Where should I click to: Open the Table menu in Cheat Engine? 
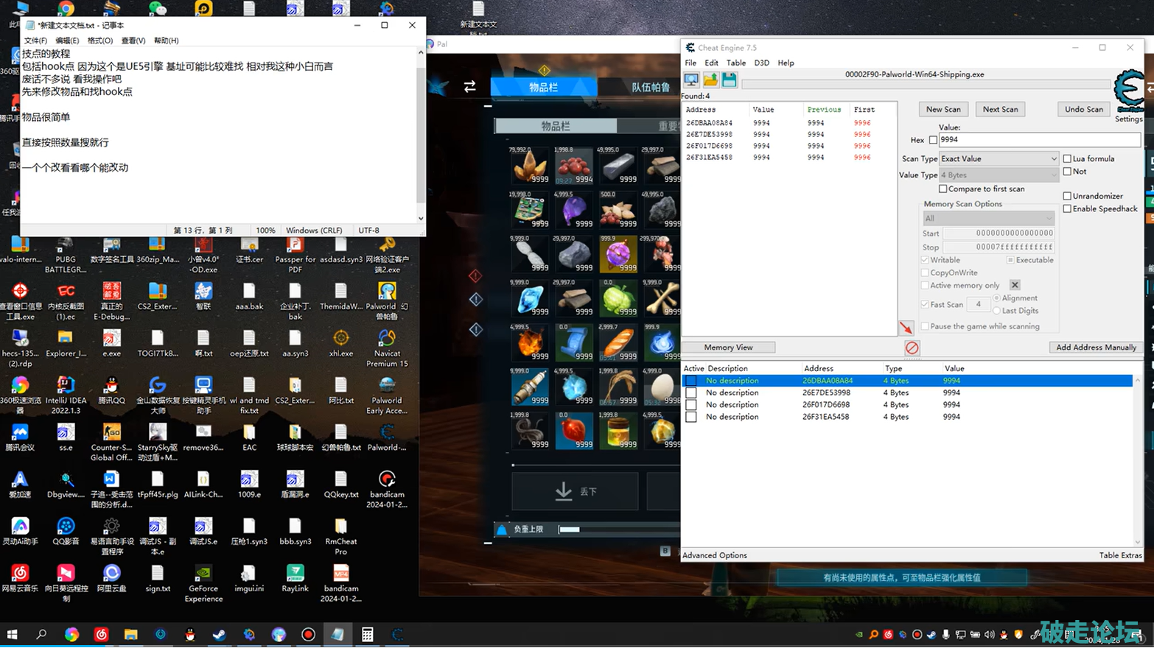[735, 63]
